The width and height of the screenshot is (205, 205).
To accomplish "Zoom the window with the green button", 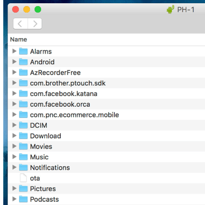I will click(x=38, y=9).
